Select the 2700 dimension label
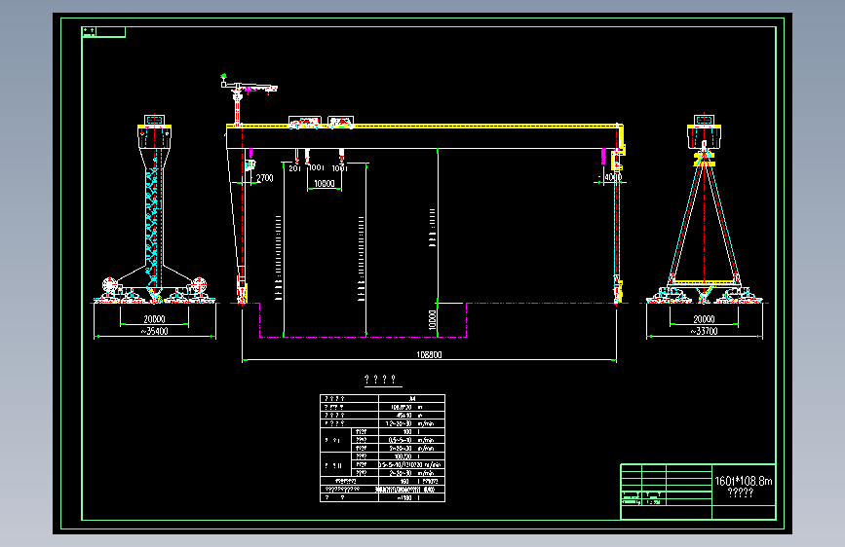This screenshot has width=845, height=547. (x=264, y=178)
